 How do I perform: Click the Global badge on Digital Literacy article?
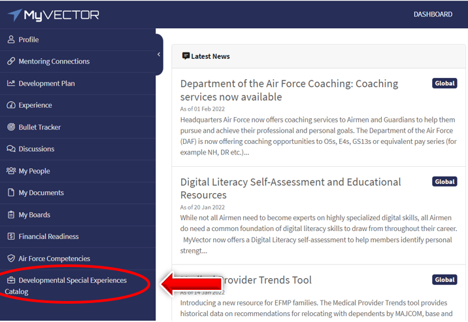coord(444,182)
